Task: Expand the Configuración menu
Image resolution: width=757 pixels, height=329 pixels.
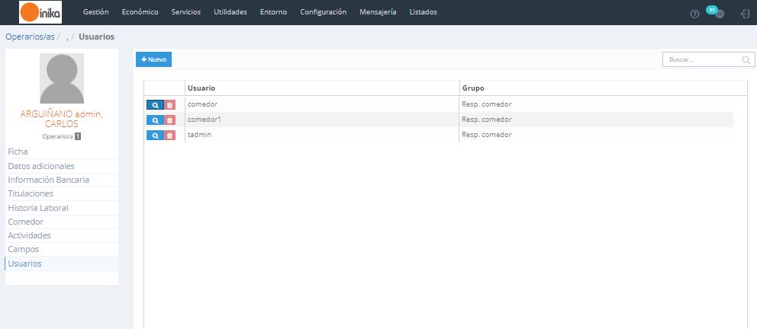Action: [323, 12]
